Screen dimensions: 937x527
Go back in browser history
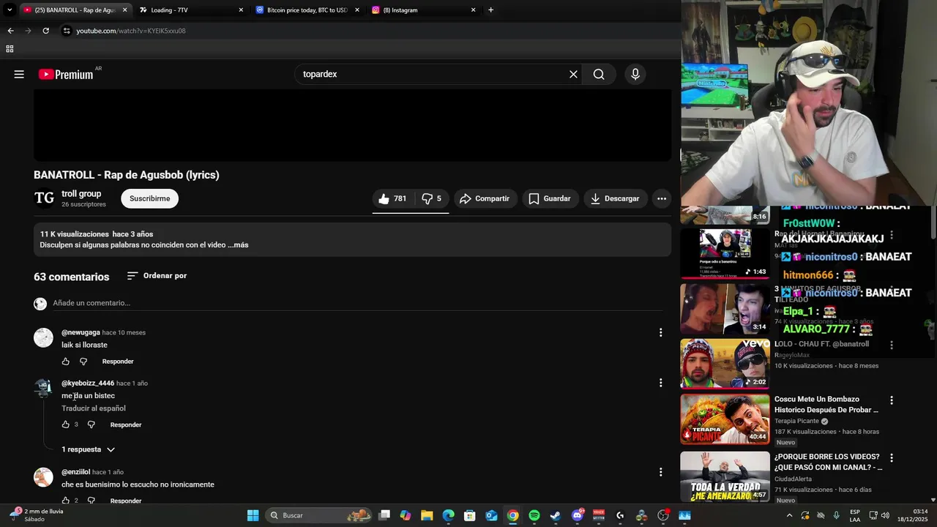coord(10,31)
